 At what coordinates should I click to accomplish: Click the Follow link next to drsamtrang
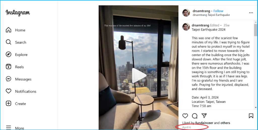[218, 11]
